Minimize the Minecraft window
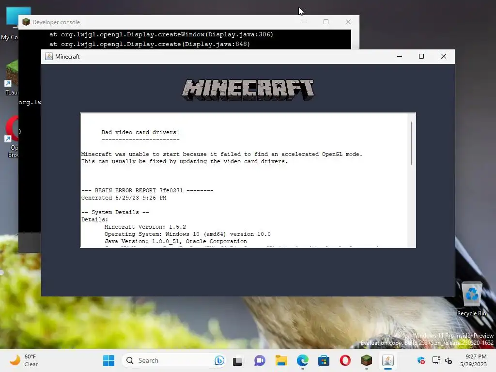 [x=400, y=56]
